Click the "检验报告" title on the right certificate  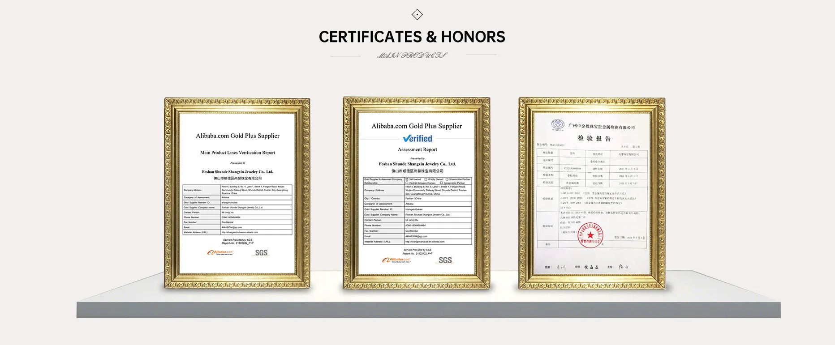[x=594, y=138]
